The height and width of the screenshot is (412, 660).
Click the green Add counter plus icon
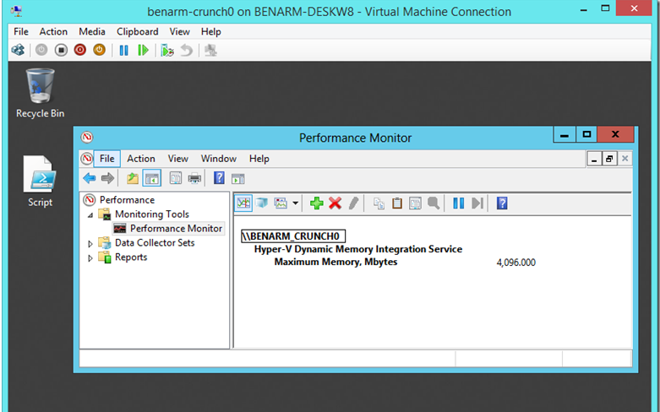coord(317,203)
